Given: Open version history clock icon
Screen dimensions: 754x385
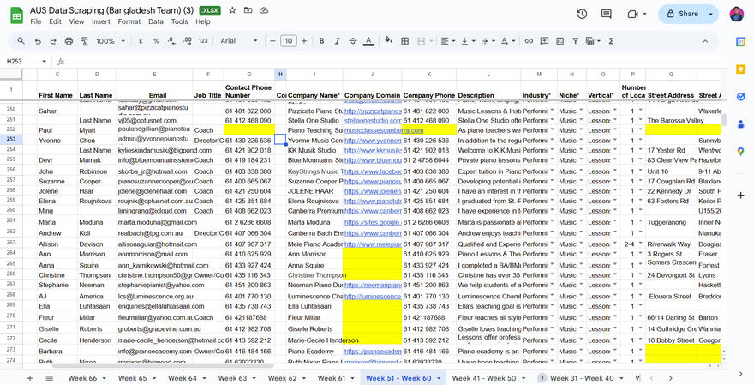Looking at the screenshot, I should (582, 14).
